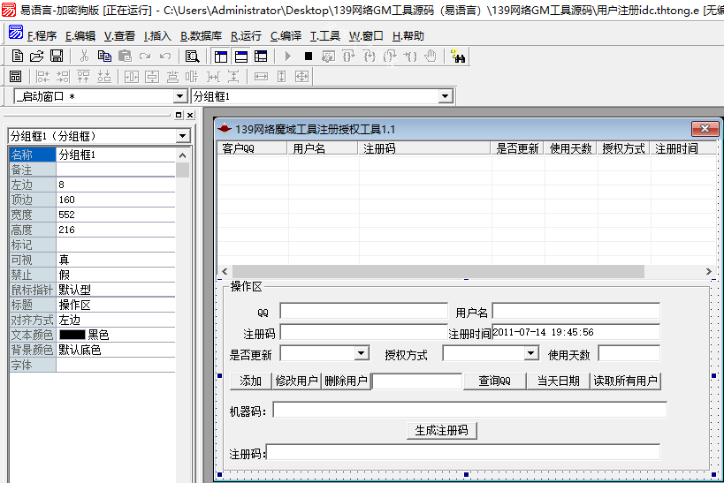Click the Run play triangle icon

pyautogui.click(x=287, y=57)
